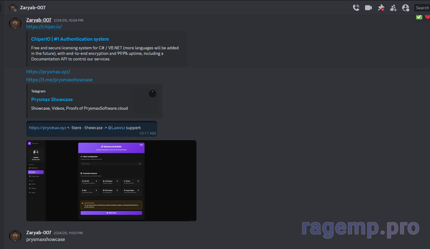Open avatar of the 11:03 PM message
430x249 pixels.
point(15,236)
